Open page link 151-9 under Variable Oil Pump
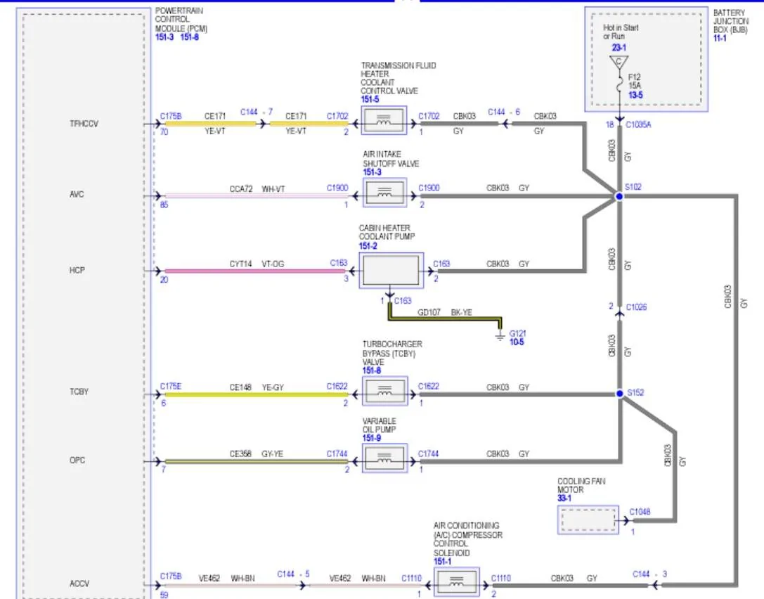764x599 pixels. [x=372, y=438]
